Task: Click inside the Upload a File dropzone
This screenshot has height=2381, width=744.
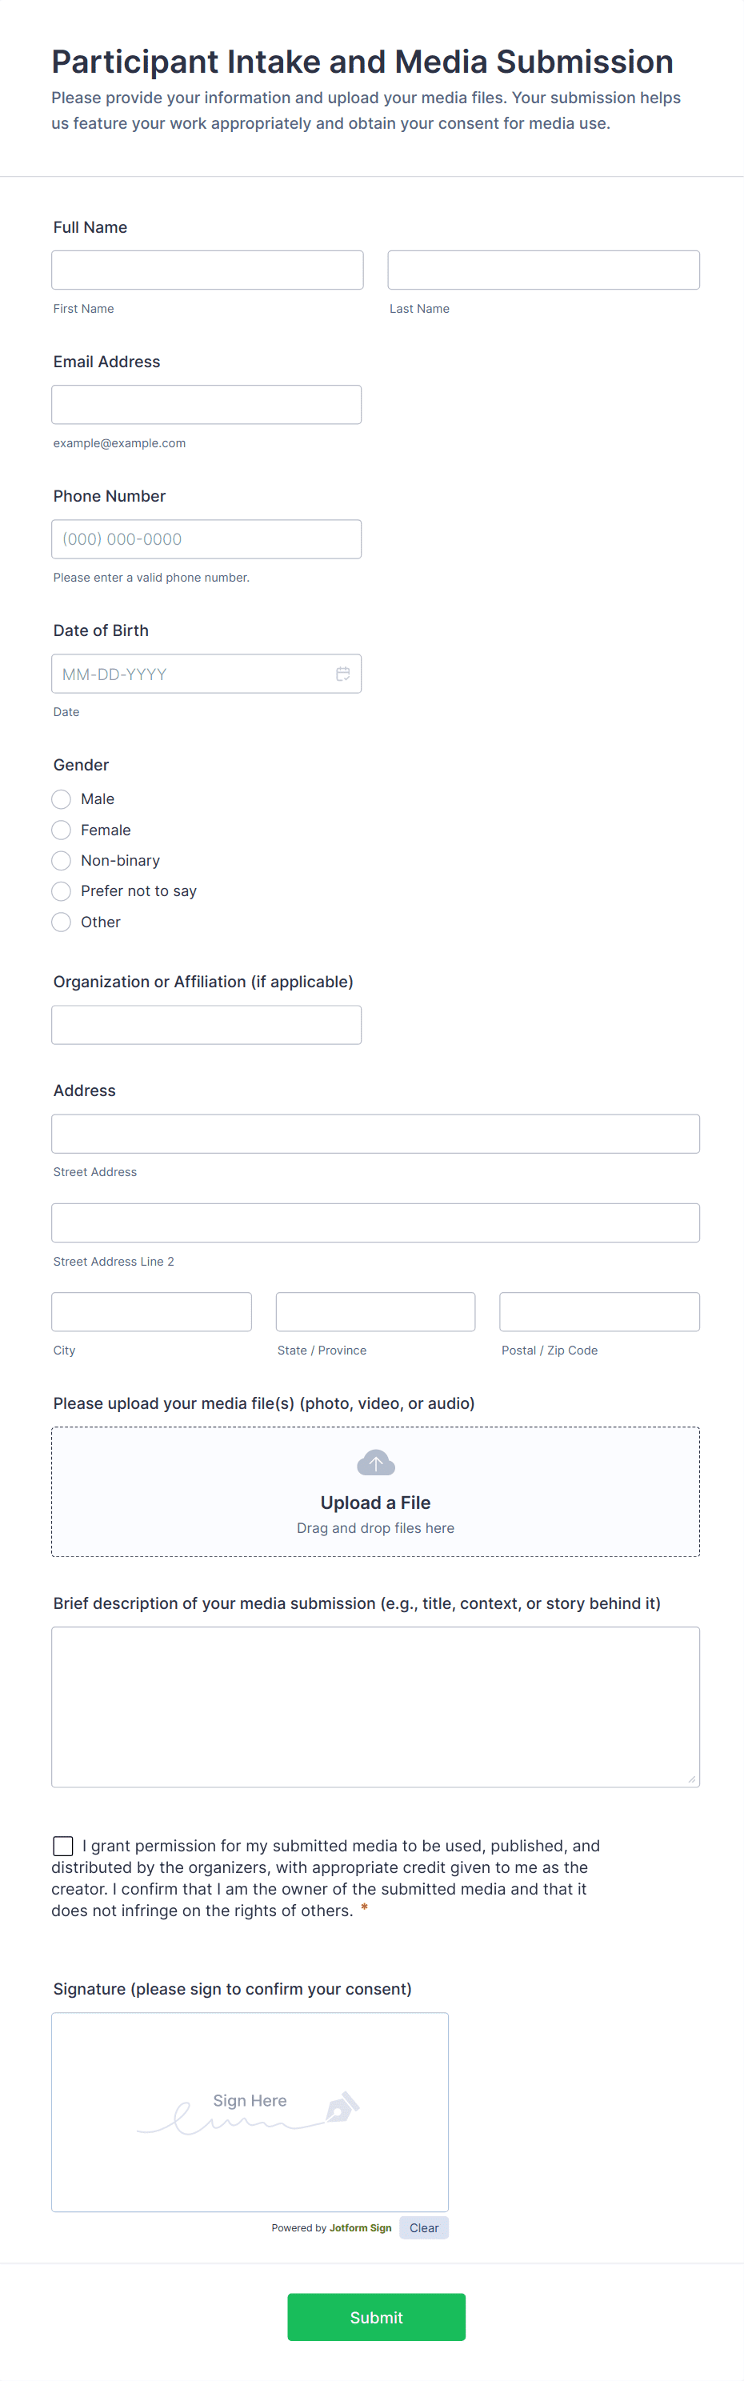Action: (375, 1491)
